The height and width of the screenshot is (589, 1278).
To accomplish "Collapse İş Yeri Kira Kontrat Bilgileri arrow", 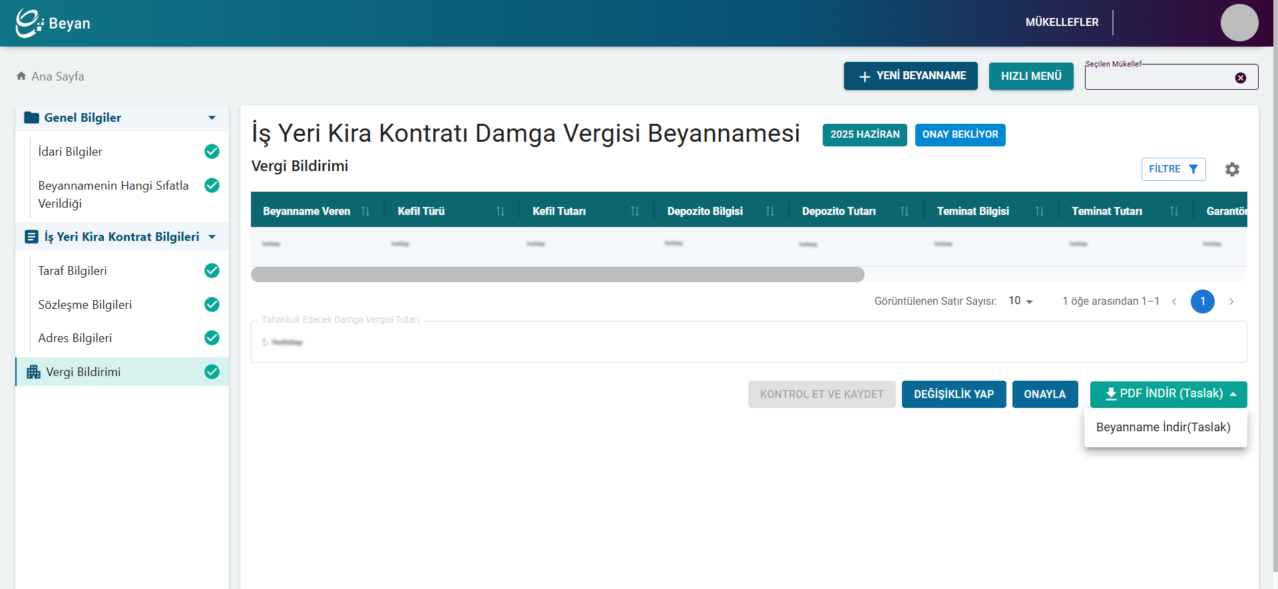I will click(212, 237).
